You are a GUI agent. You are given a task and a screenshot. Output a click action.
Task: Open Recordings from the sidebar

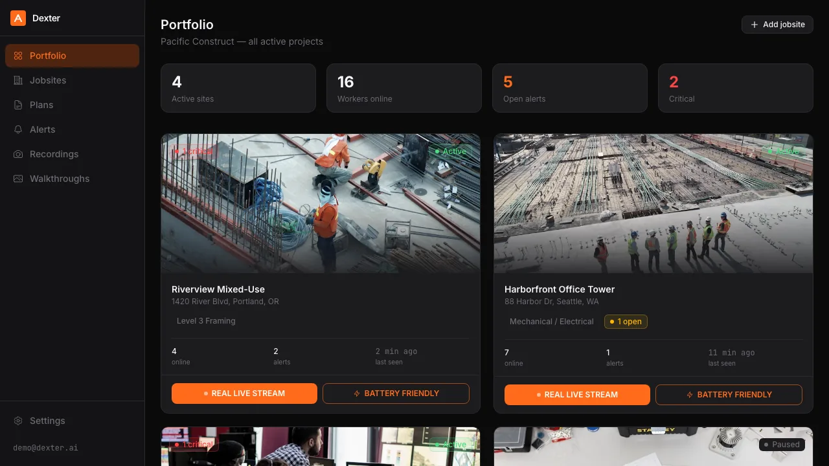point(73,154)
